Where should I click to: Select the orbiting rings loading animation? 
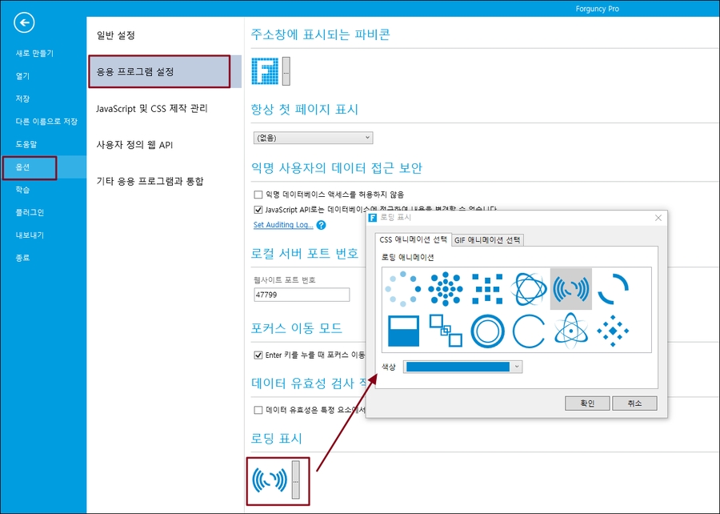[x=529, y=289]
